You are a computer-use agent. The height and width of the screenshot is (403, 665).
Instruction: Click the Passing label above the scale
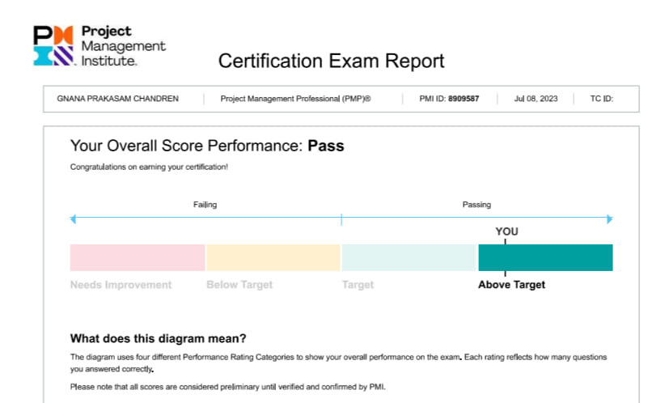477,205
